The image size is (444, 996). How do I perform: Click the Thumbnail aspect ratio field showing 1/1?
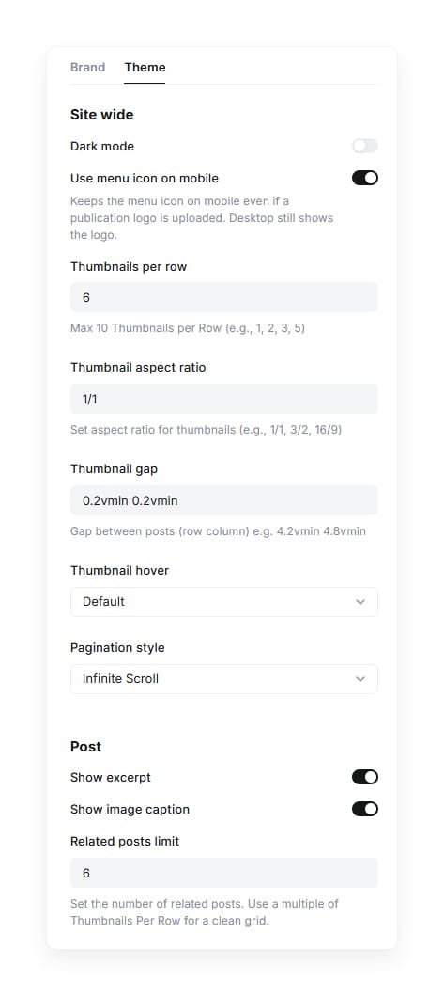[x=224, y=399]
